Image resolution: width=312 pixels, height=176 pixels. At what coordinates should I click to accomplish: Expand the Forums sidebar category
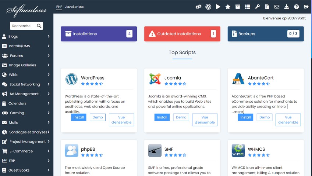(26, 56)
